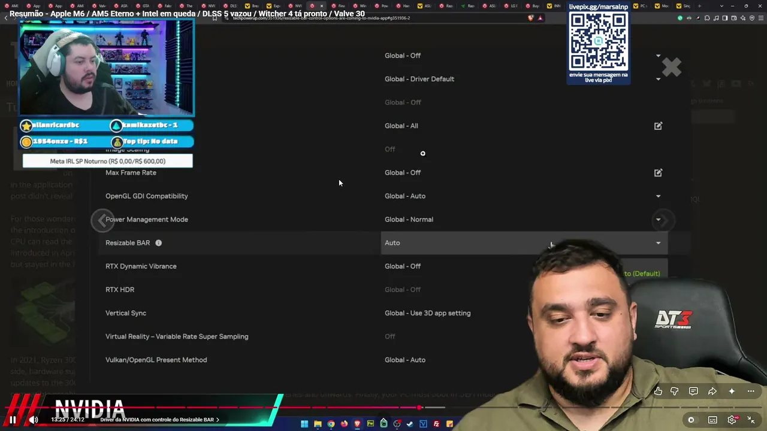
Task: Click the Max Frame Rate label
Action: click(131, 172)
